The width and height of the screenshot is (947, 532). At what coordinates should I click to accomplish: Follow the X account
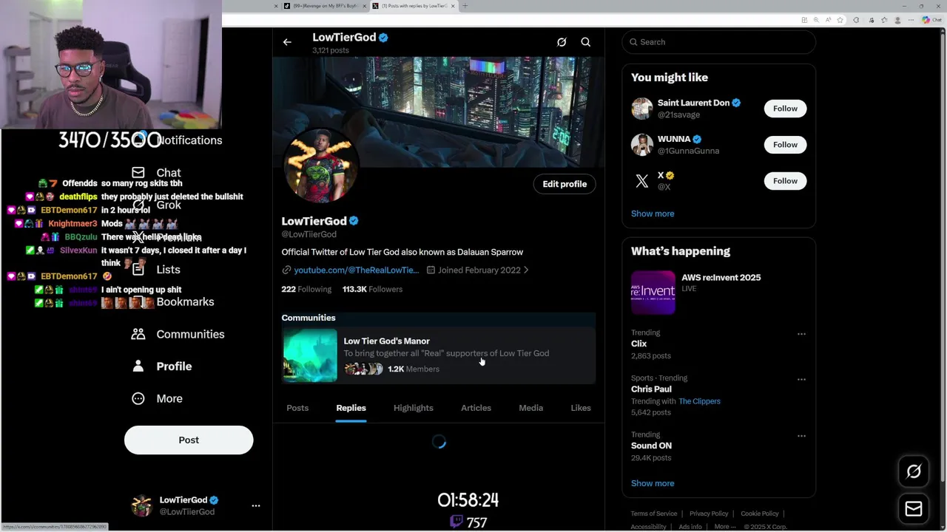point(785,181)
